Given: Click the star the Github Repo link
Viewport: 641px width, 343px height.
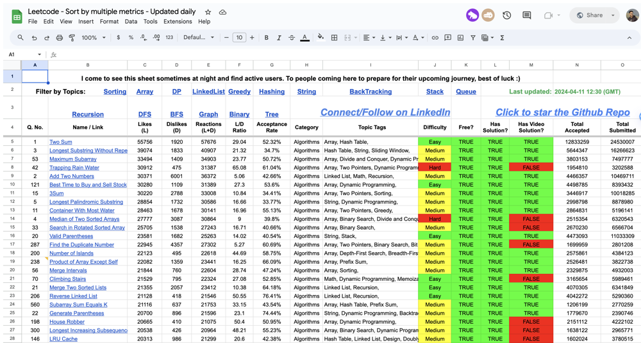Looking at the screenshot, I should click(x=562, y=112).
